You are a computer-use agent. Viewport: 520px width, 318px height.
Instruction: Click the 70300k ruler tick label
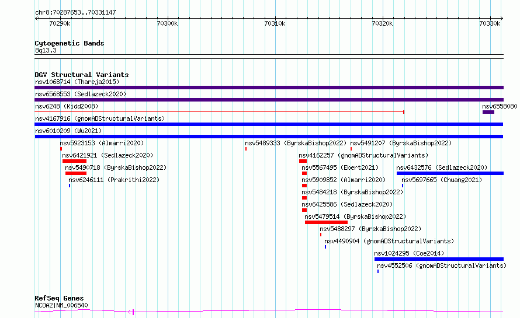[x=167, y=23]
